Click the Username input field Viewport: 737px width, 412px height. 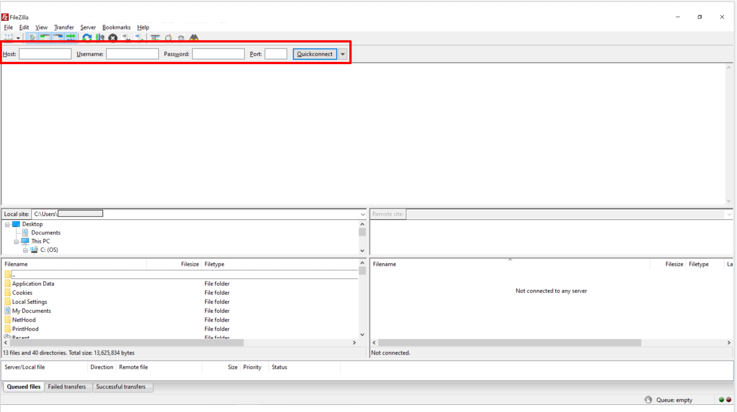pos(132,54)
